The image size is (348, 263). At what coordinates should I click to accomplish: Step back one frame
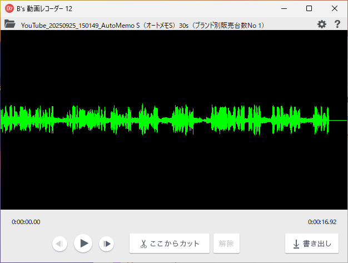60,244
